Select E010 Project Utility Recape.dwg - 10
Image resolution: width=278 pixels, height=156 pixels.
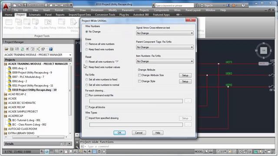(x=34, y=90)
